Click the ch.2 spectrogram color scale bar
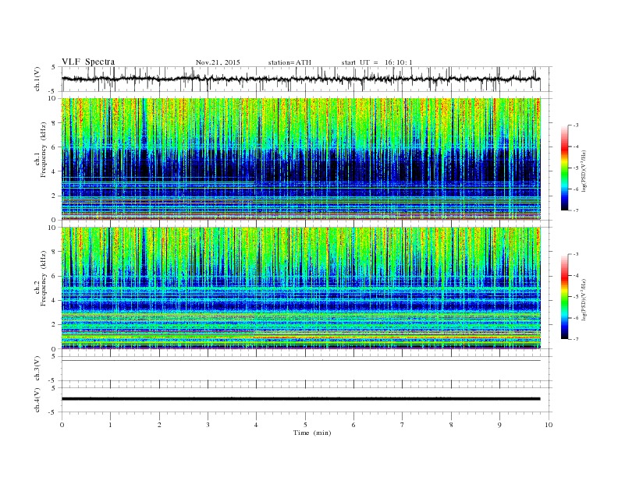The image size is (618, 477). tap(565, 296)
